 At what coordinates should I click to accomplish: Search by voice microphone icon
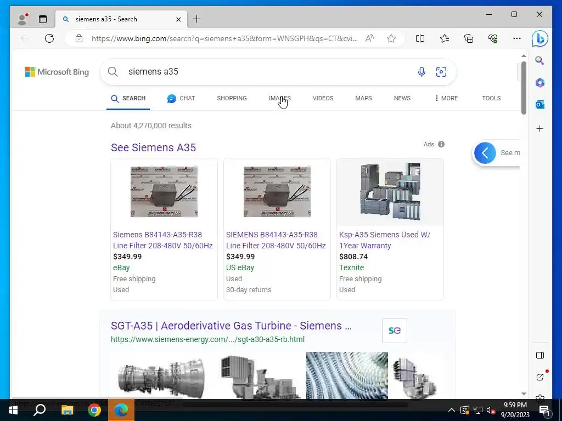pos(422,72)
